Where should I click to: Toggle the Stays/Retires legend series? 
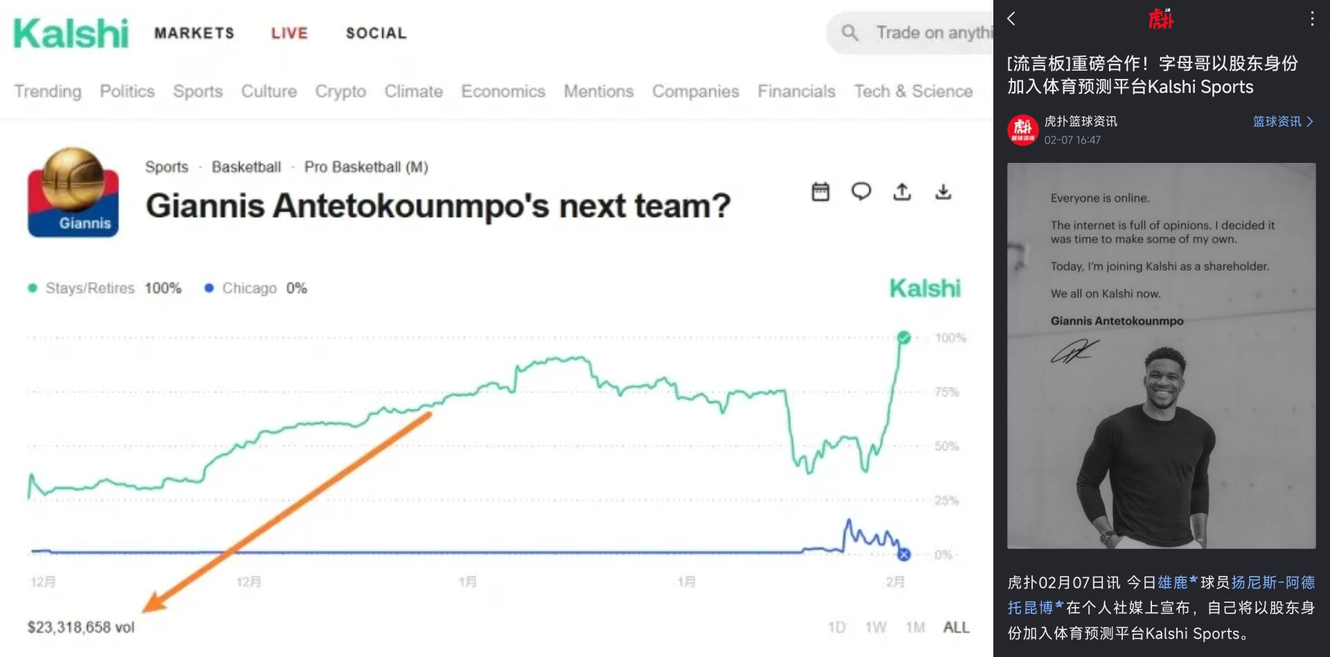pyautogui.click(x=90, y=288)
